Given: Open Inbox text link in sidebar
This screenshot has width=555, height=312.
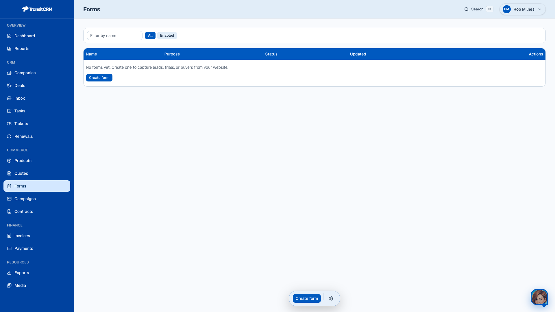Looking at the screenshot, I should tap(20, 98).
